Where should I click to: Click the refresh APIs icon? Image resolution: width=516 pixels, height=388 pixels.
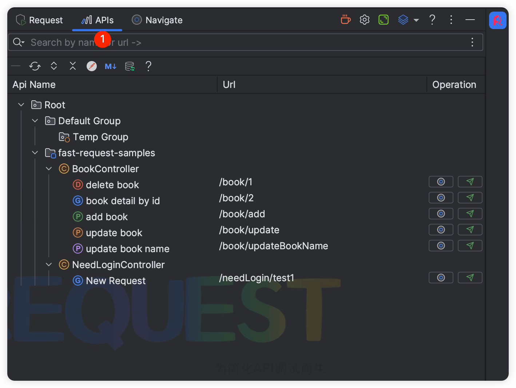click(x=35, y=66)
